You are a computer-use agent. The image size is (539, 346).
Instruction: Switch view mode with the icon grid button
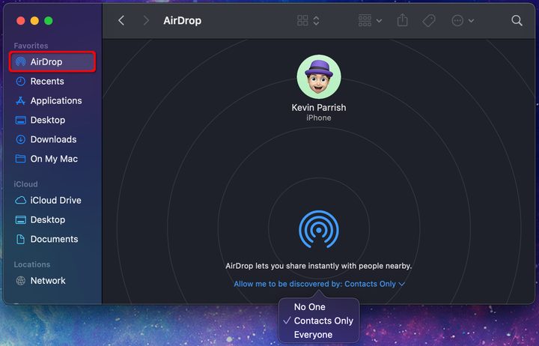(302, 20)
